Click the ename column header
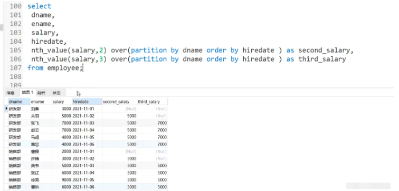The width and height of the screenshot is (399, 191). tap(41, 102)
